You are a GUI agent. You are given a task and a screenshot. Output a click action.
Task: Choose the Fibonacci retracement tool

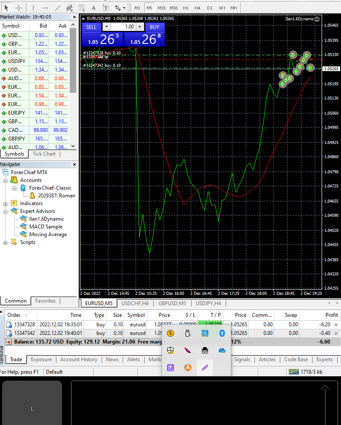click(x=81, y=8)
